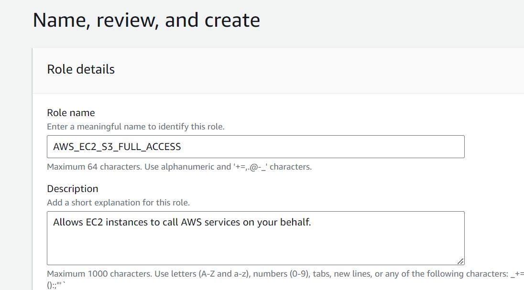Click the 'Name, review, and create' heading
Image resolution: width=524 pixels, height=290 pixels.
(x=146, y=20)
